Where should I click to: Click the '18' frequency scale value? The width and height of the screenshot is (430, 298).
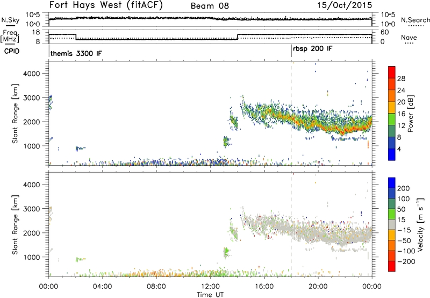(35, 32)
